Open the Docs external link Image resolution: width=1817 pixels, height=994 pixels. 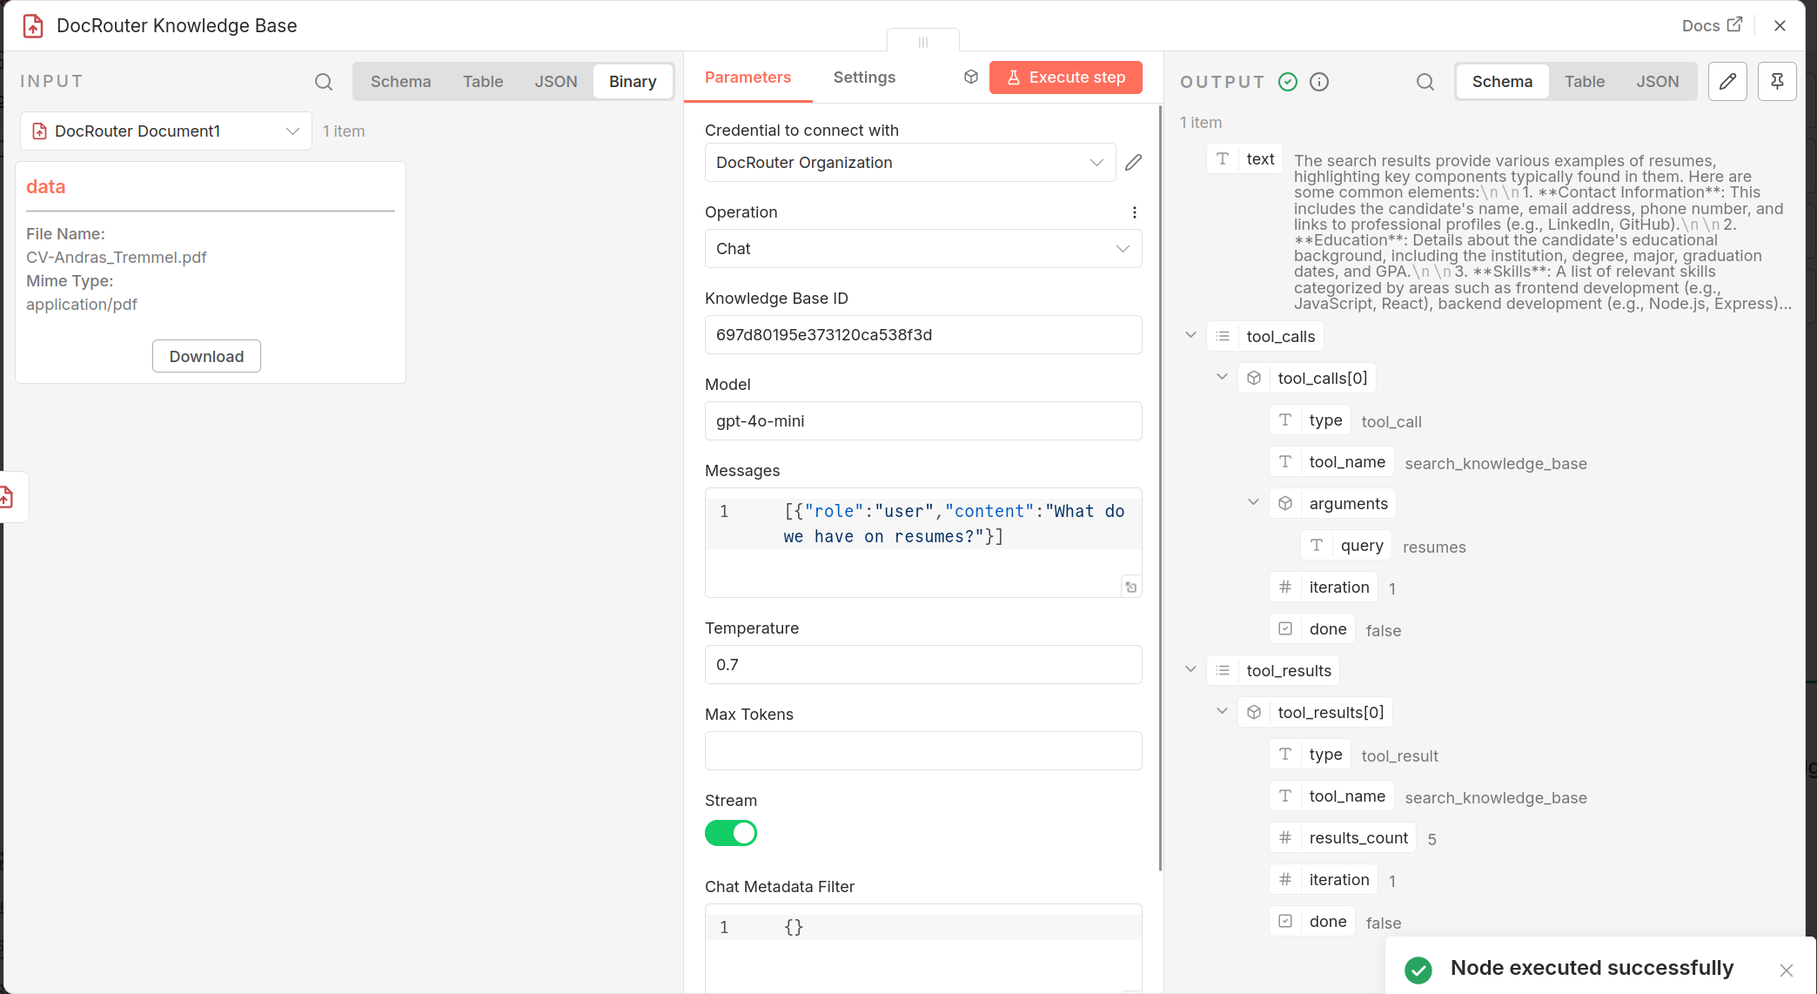point(1712,25)
